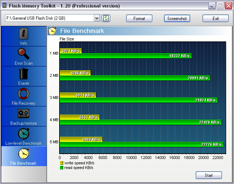Select the File Recovery lifebuoy icon
This screenshot has height=184, width=234.
(24, 94)
